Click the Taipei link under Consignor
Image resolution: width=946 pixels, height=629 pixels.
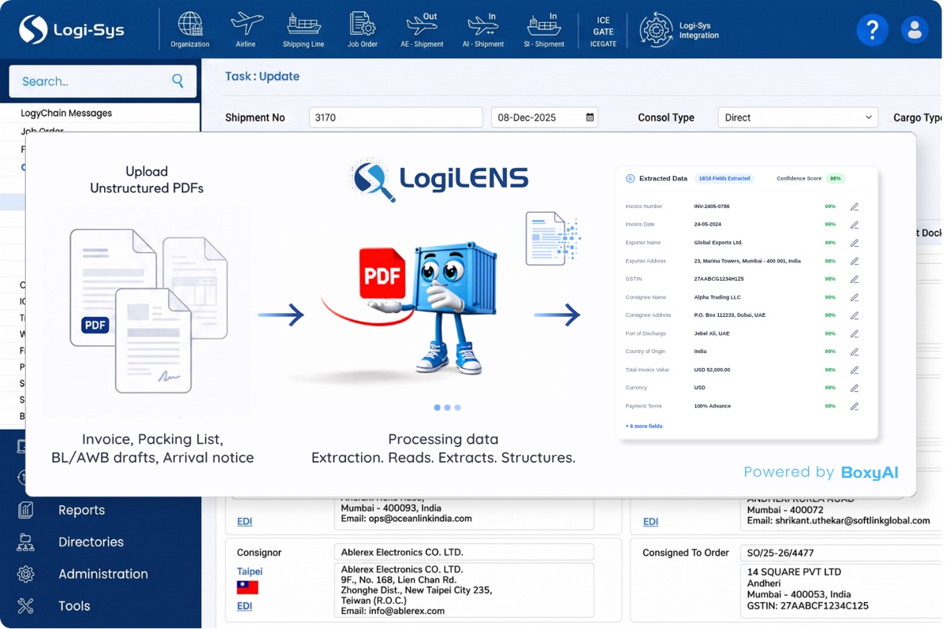tap(250, 571)
